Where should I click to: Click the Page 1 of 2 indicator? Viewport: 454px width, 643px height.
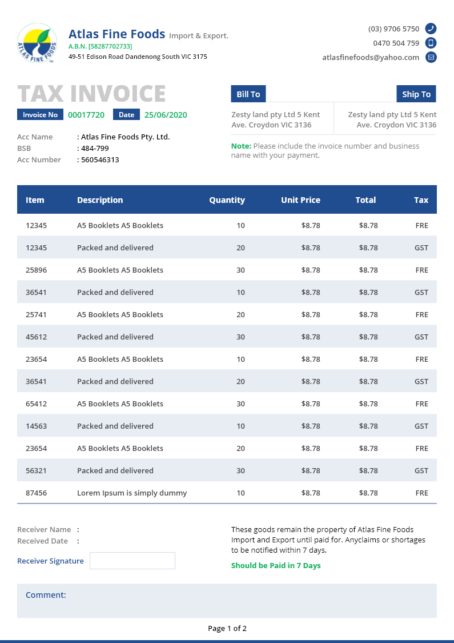(227, 629)
